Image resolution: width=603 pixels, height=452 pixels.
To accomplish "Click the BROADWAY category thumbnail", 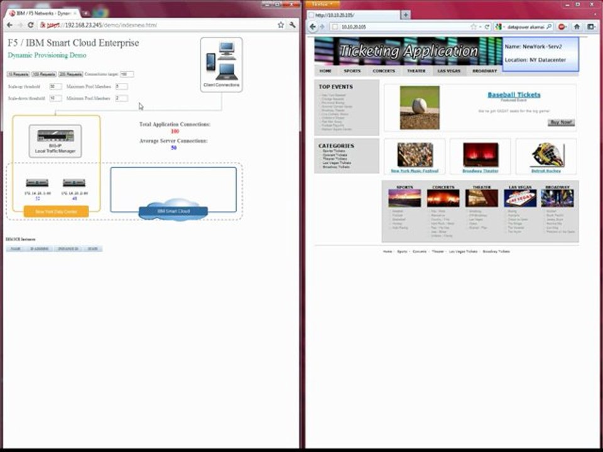I will (557, 198).
